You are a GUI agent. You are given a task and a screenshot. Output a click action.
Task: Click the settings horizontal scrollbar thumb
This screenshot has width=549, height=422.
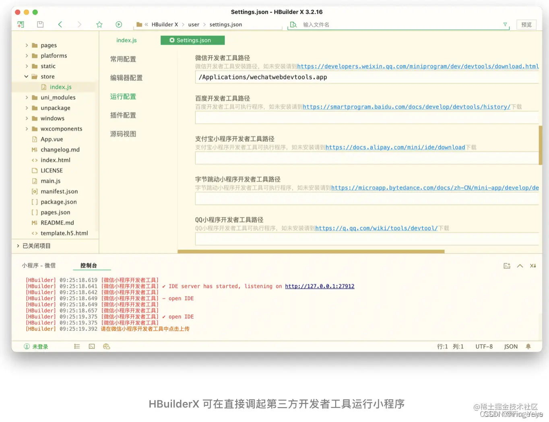coord(311,252)
